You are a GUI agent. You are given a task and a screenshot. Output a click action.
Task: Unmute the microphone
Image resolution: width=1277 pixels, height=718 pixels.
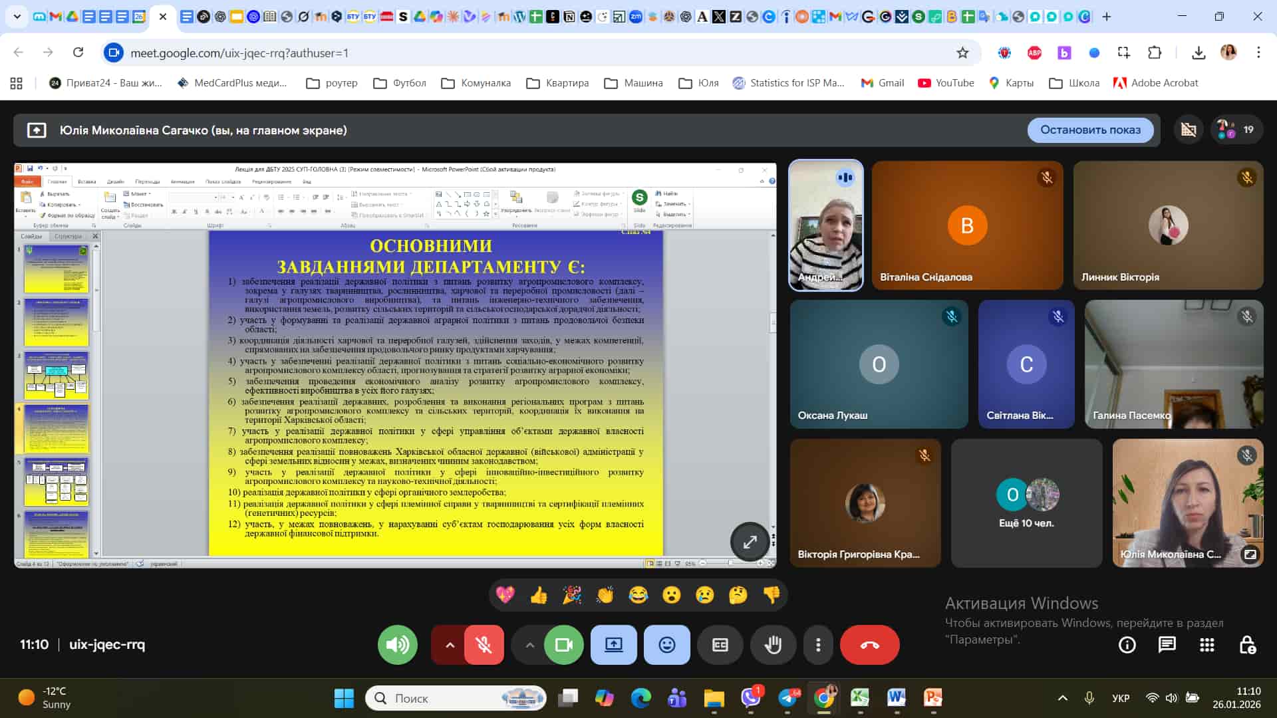coord(484,645)
